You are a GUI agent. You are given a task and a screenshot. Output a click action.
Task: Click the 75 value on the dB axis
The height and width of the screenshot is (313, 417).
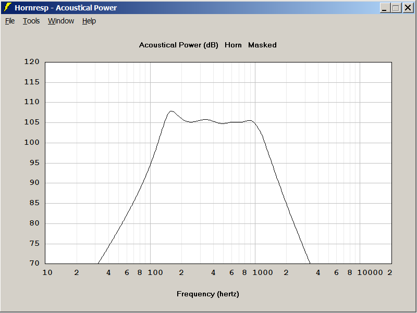[34, 243]
